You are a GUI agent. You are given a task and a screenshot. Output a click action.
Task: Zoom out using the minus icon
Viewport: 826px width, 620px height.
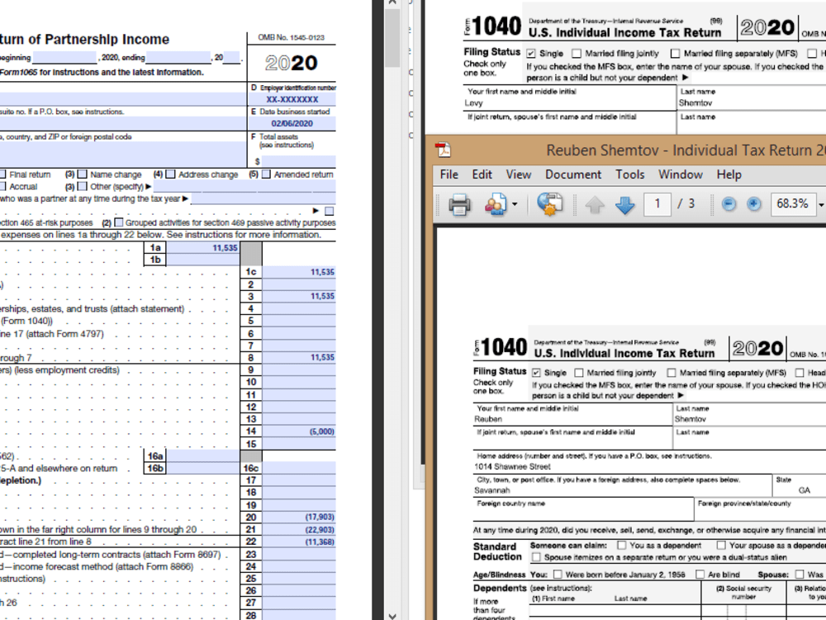point(731,204)
